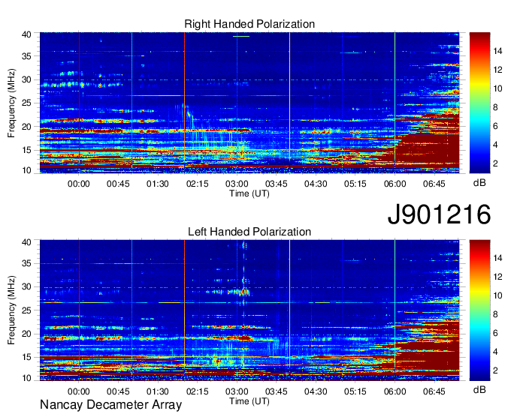This screenshot has width=511, height=414.
Task: Click 10 MHz tick on Right Handed plot
Action: point(26,170)
